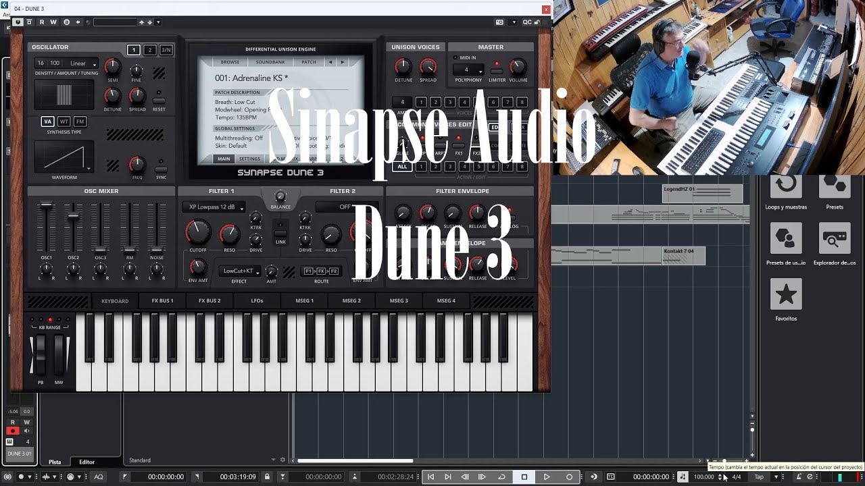Select ALL voices for editing
This screenshot has width=865, height=486.
point(402,166)
